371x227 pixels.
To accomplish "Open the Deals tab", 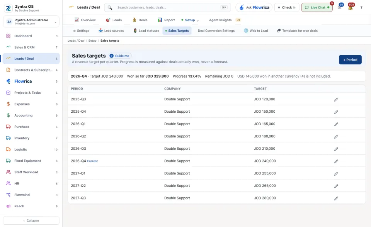I will click(x=140, y=20).
